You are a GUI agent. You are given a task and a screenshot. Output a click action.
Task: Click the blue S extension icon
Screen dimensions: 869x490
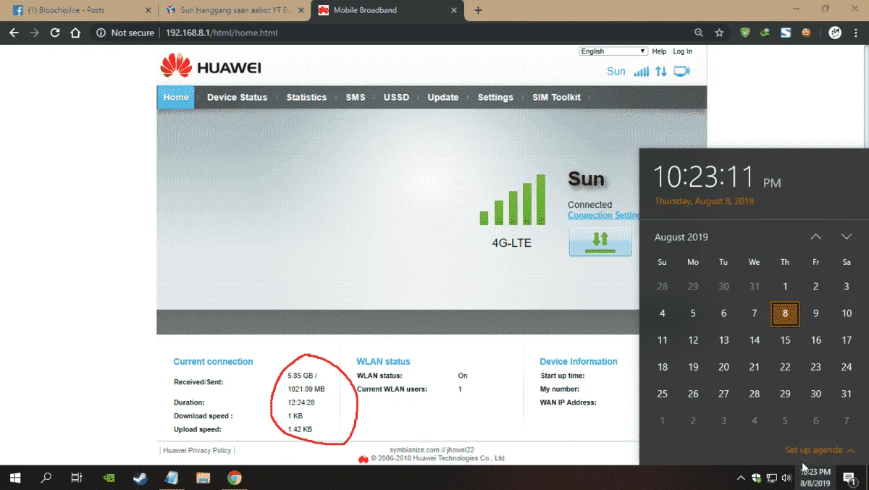(x=786, y=33)
